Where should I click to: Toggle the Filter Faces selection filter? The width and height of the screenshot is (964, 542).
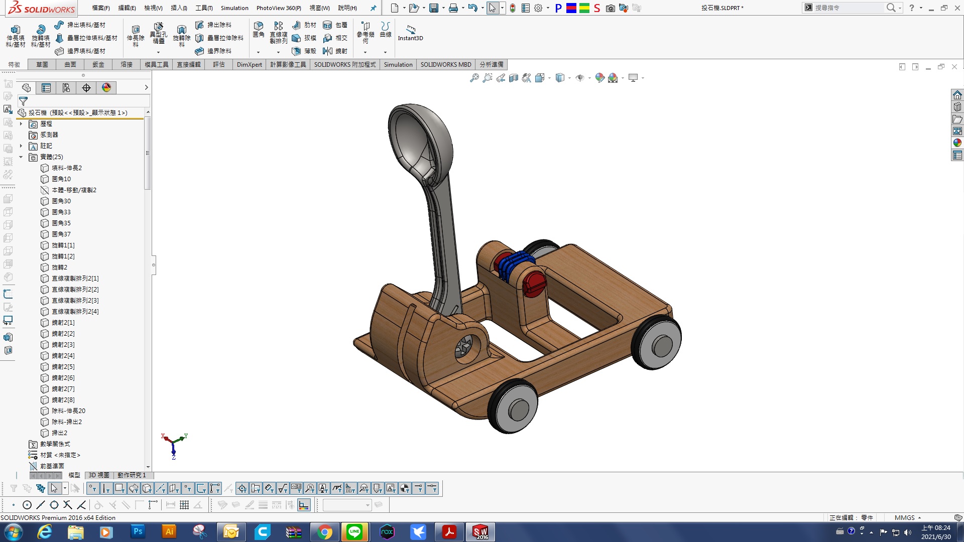[x=119, y=488]
